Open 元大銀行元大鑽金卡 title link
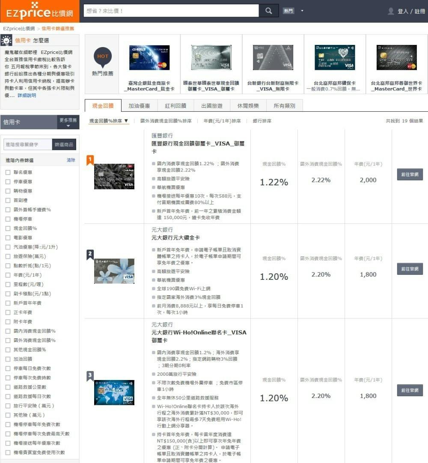 [x=175, y=237]
